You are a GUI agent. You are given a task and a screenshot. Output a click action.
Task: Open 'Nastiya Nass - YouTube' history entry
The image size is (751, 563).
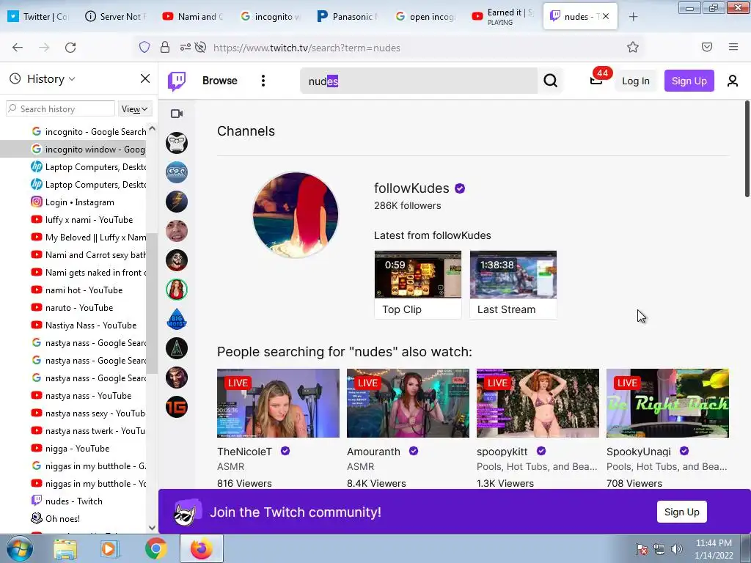tap(90, 325)
